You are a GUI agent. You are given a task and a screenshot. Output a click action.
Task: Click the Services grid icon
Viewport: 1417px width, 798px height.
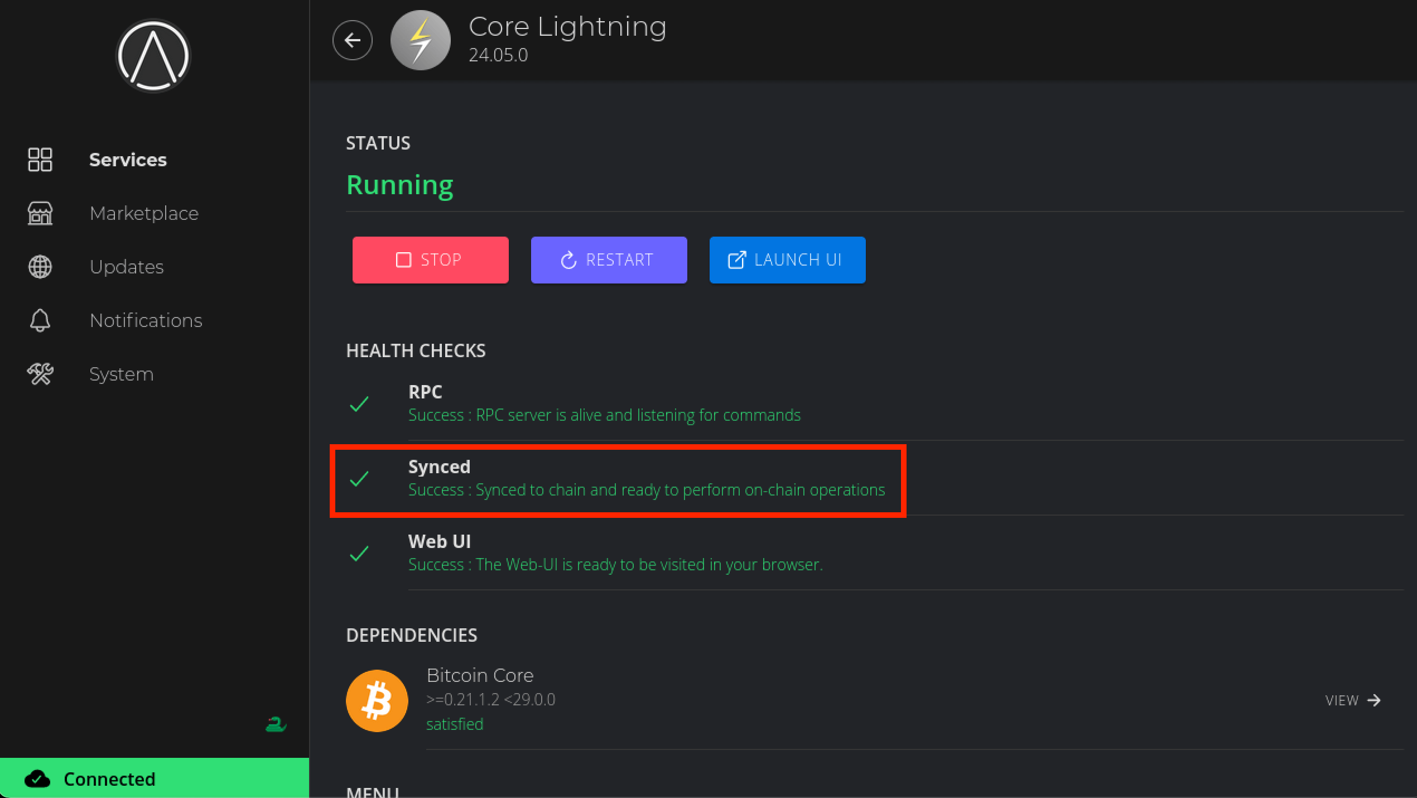[x=40, y=160]
